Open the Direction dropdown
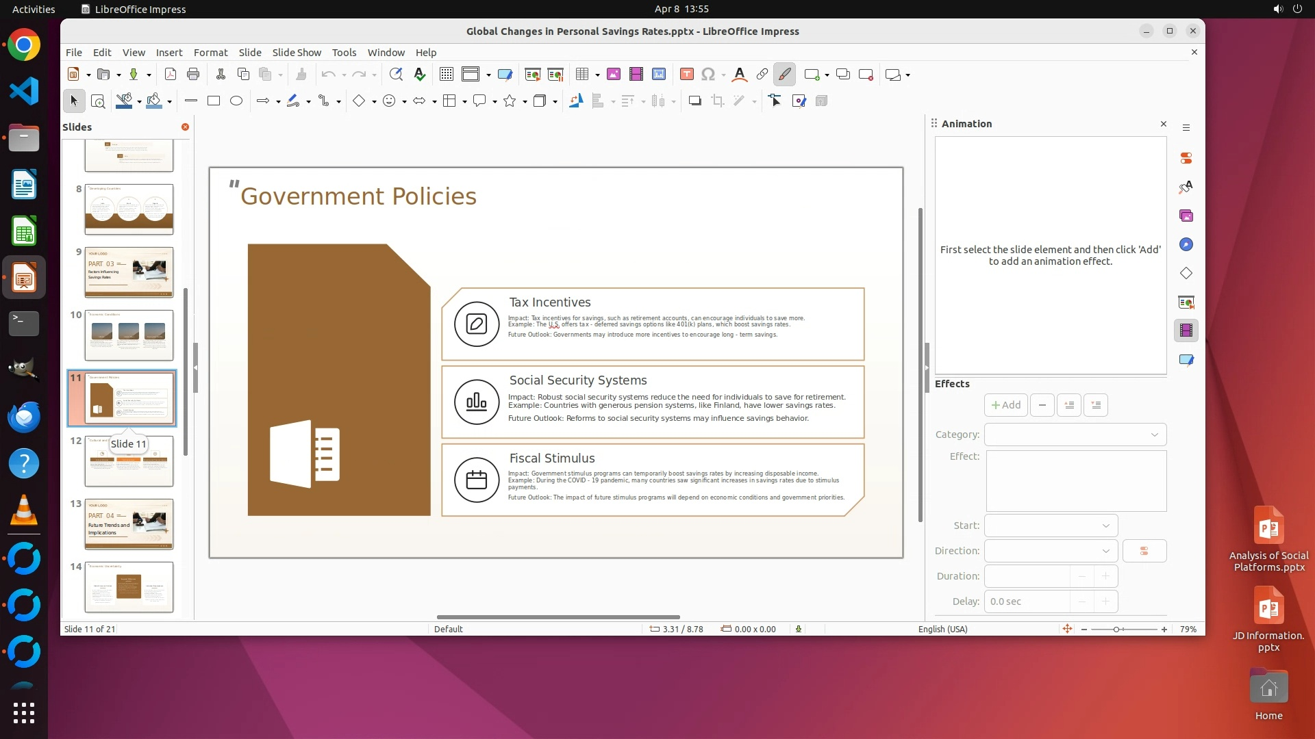Viewport: 1315px width, 739px height. 1051,551
